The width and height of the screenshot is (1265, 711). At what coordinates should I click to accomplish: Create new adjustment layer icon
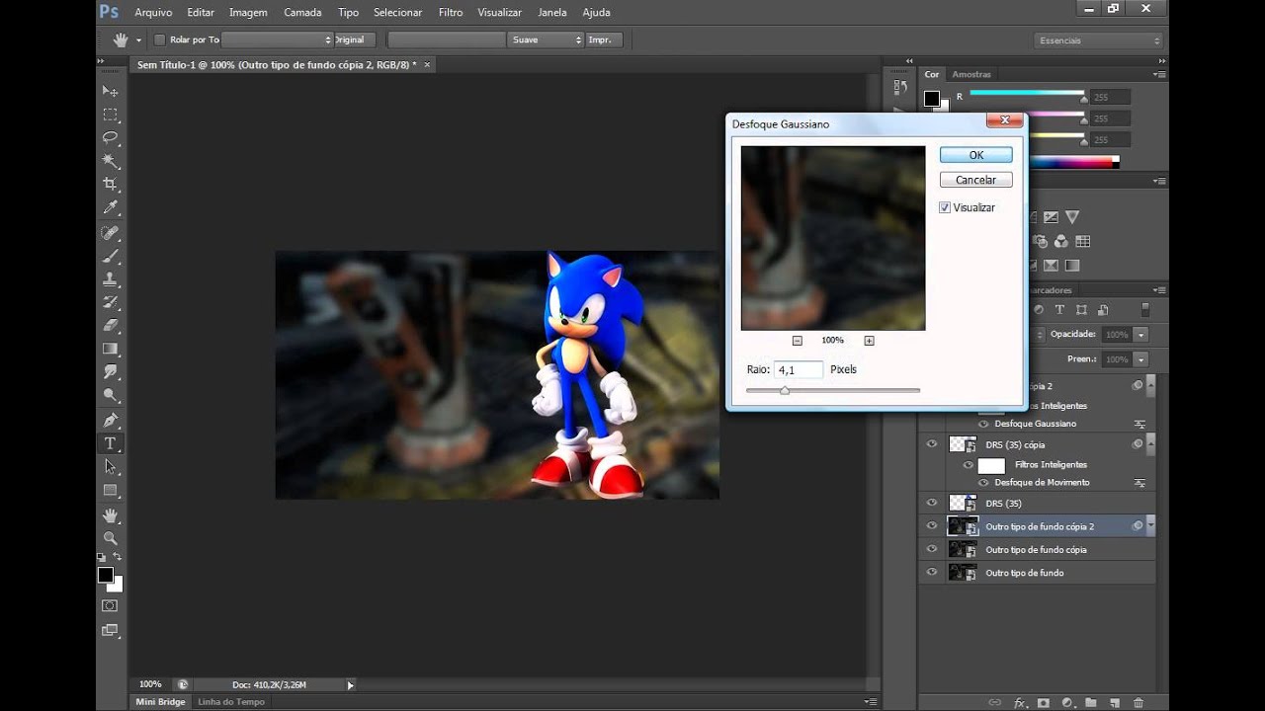[1066, 702]
